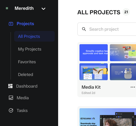Expand the Meredith workspace dropdown chevron
Viewport: 136px width, 126px height.
click(43, 9)
